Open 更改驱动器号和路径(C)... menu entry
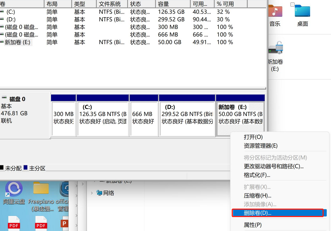 click(274, 166)
